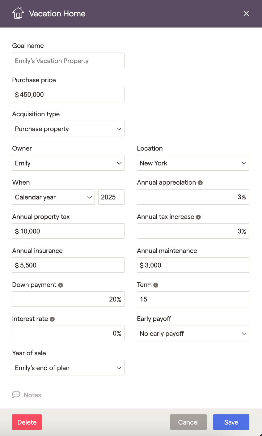Click the Annual insurance input field

[68, 265]
